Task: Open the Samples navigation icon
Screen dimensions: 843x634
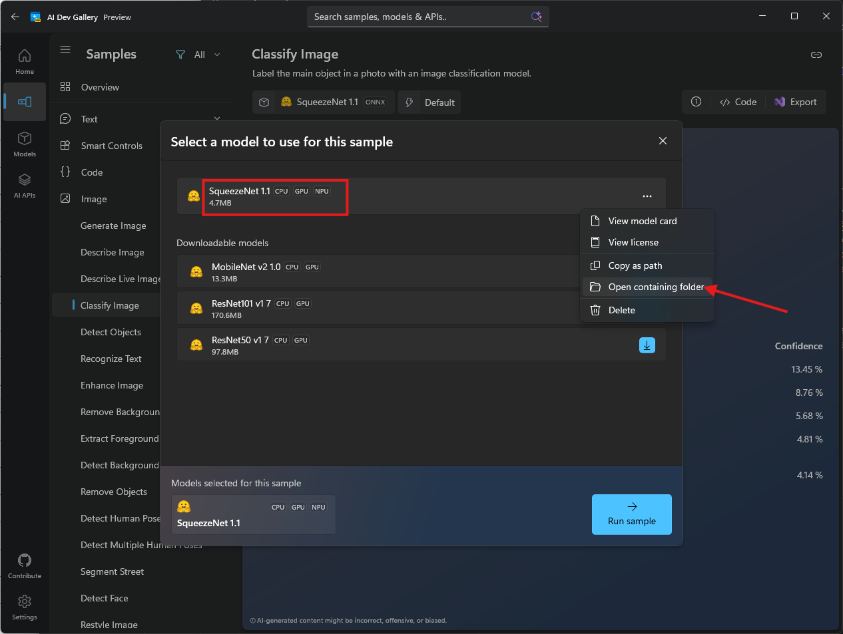Action: coord(25,102)
